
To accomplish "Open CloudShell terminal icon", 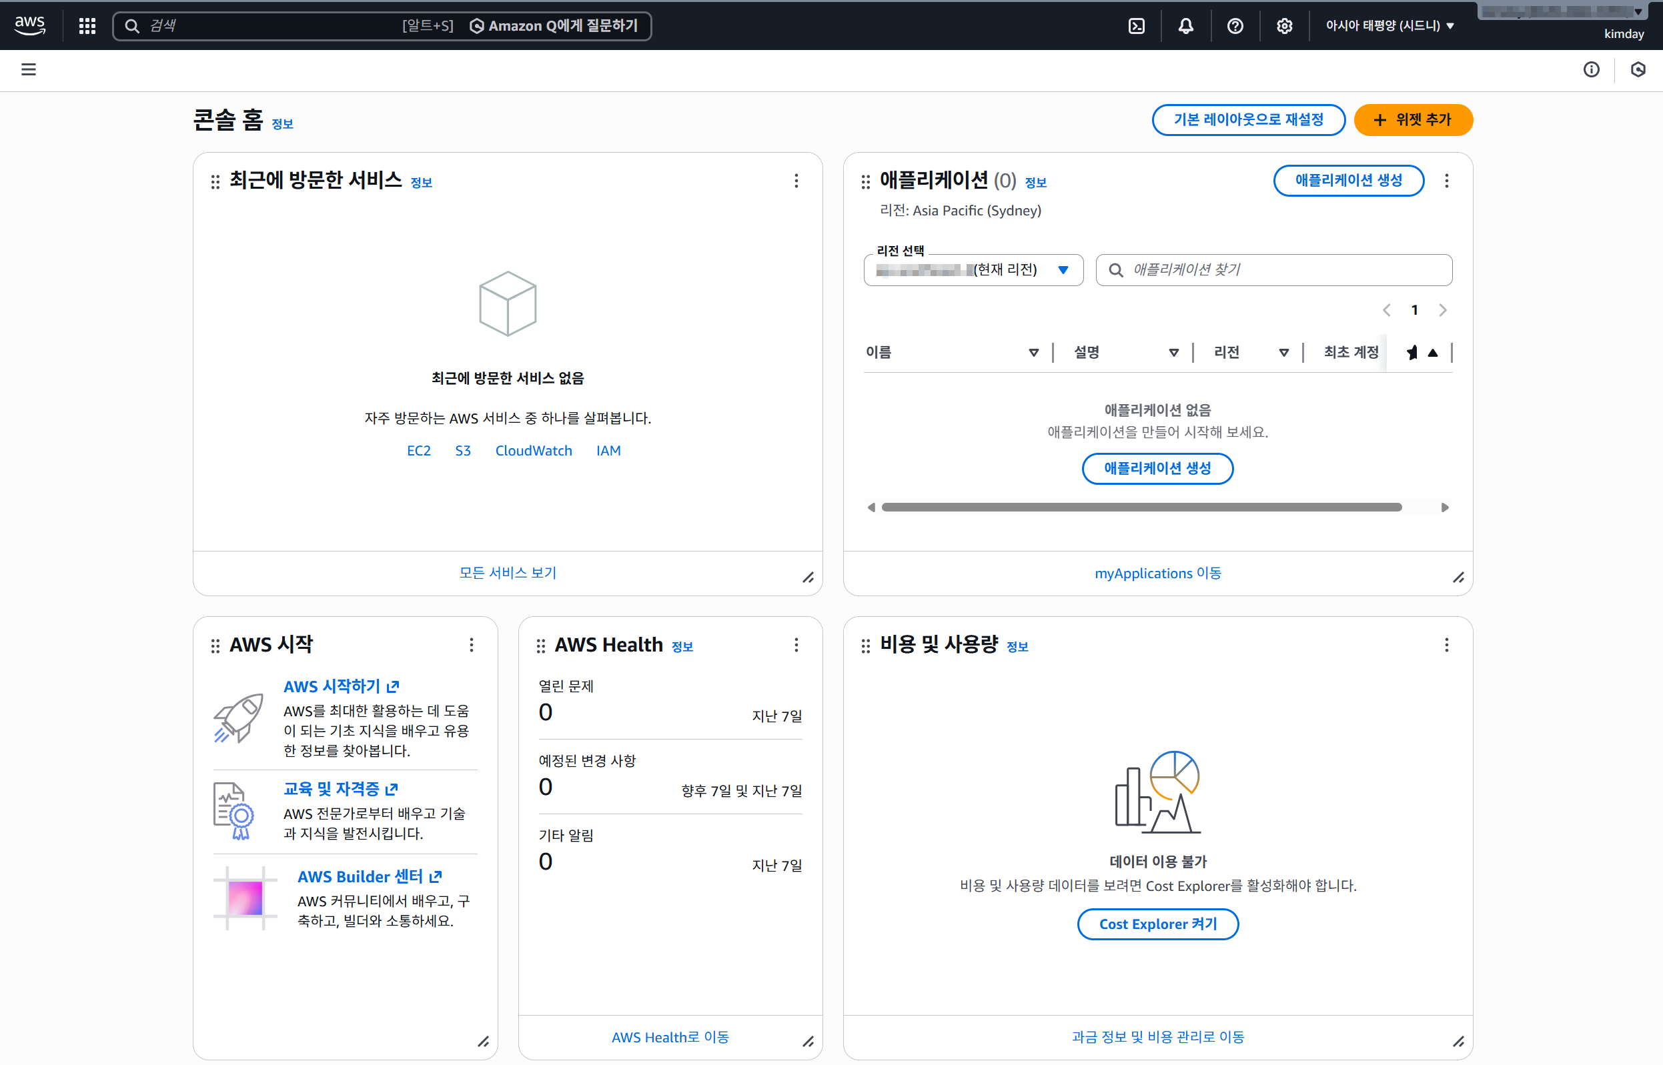I will click(1137, 25).
